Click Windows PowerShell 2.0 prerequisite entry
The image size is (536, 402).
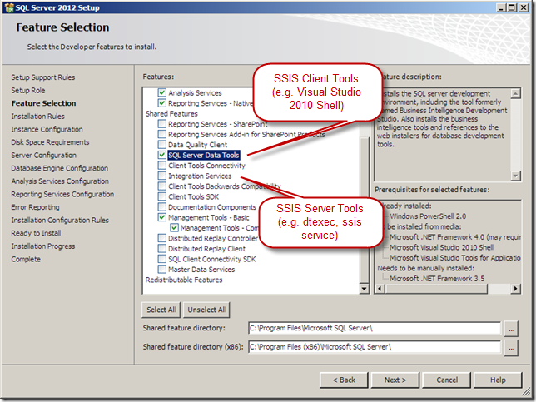click(428, 216)
